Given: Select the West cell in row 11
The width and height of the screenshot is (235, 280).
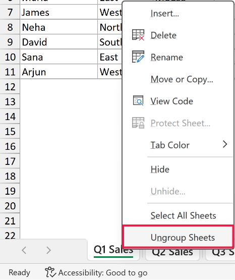Looking at the screenshot, I should [x=110, y=72].
